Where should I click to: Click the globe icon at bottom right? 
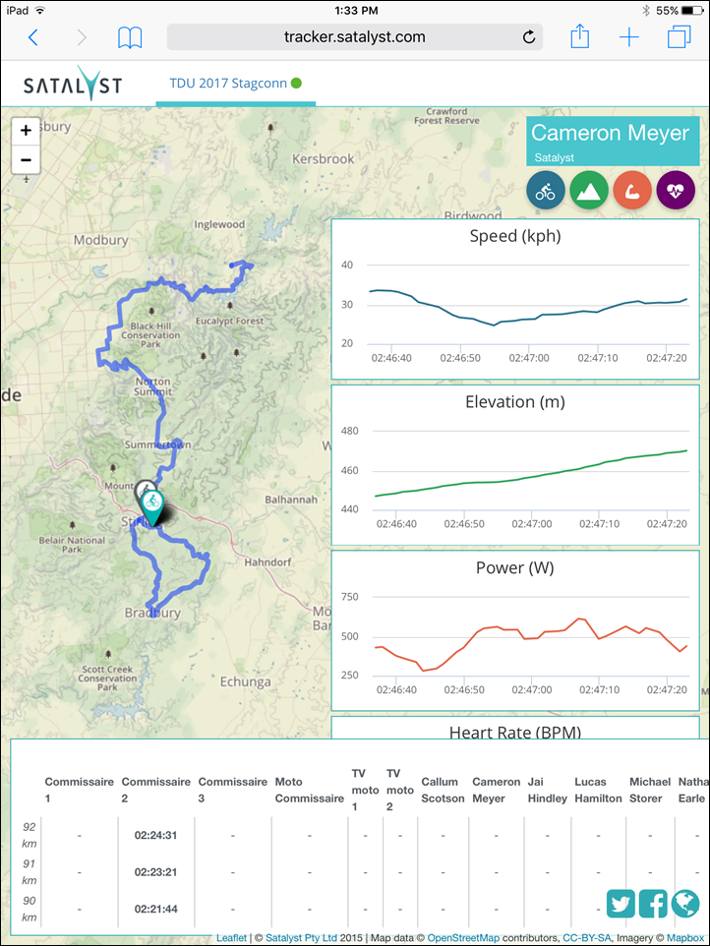coord(685,904)
